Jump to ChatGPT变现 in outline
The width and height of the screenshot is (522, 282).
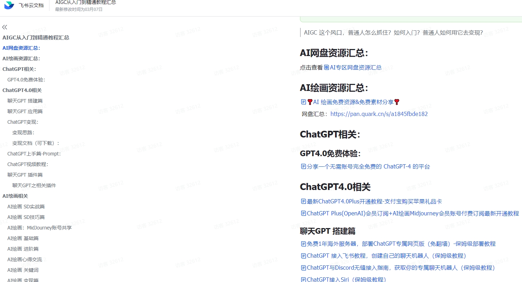(23, 122)
